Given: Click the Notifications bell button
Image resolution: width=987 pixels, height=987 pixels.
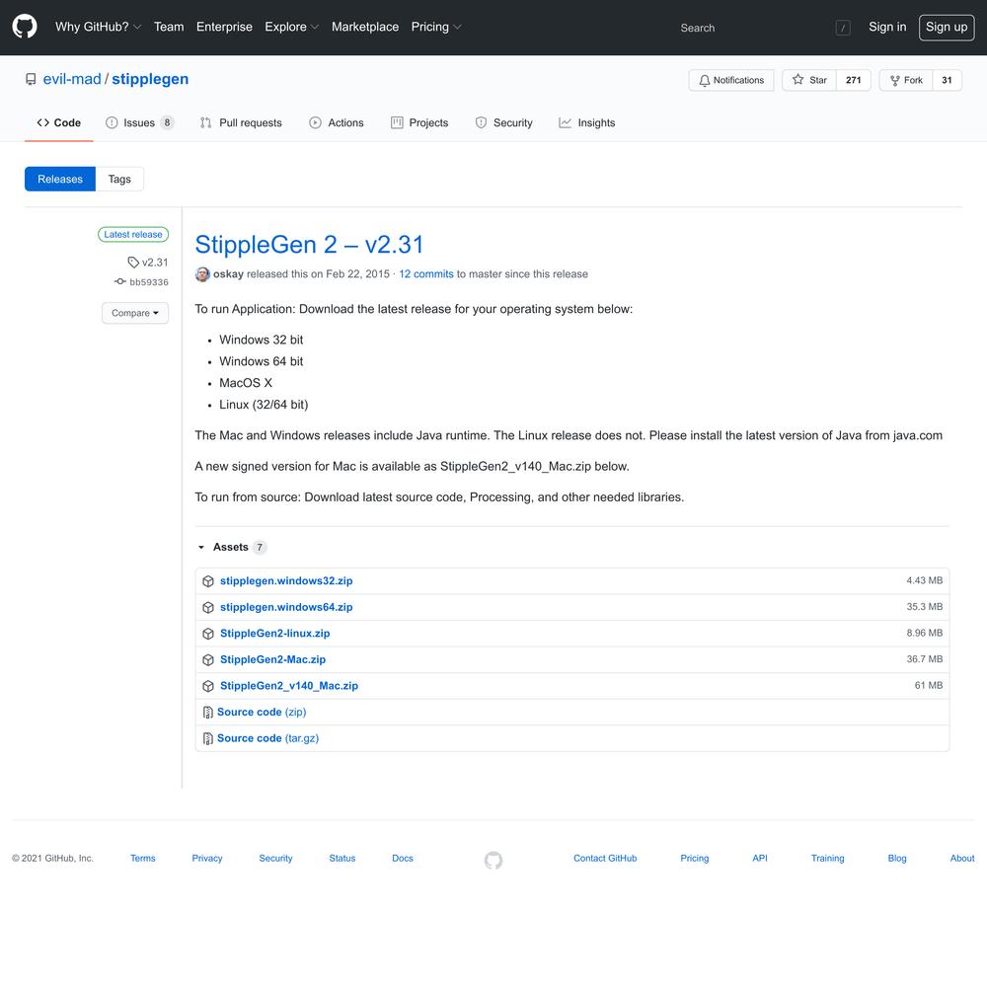Looking at the screenshot, I should [730, 80].
